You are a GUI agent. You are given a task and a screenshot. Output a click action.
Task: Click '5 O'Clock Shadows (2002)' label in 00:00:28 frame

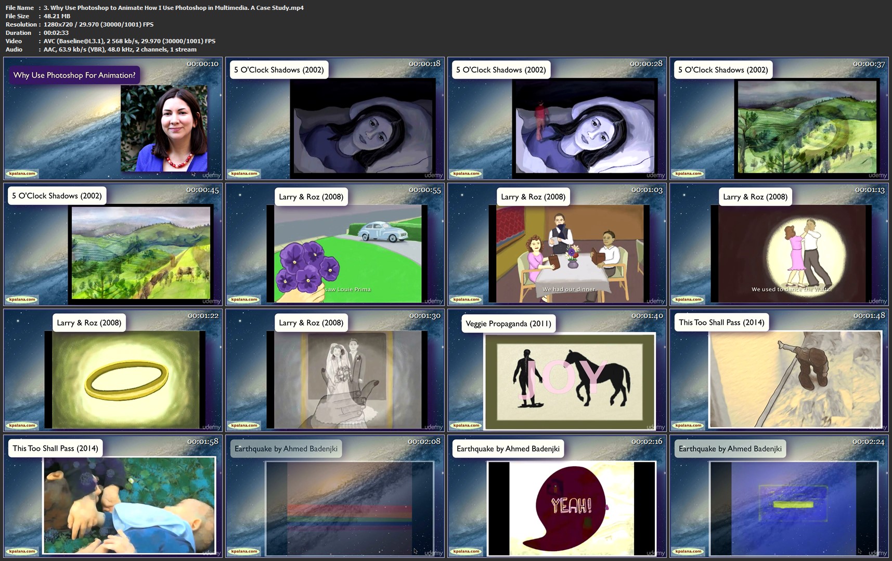click(x=501, y=70)
